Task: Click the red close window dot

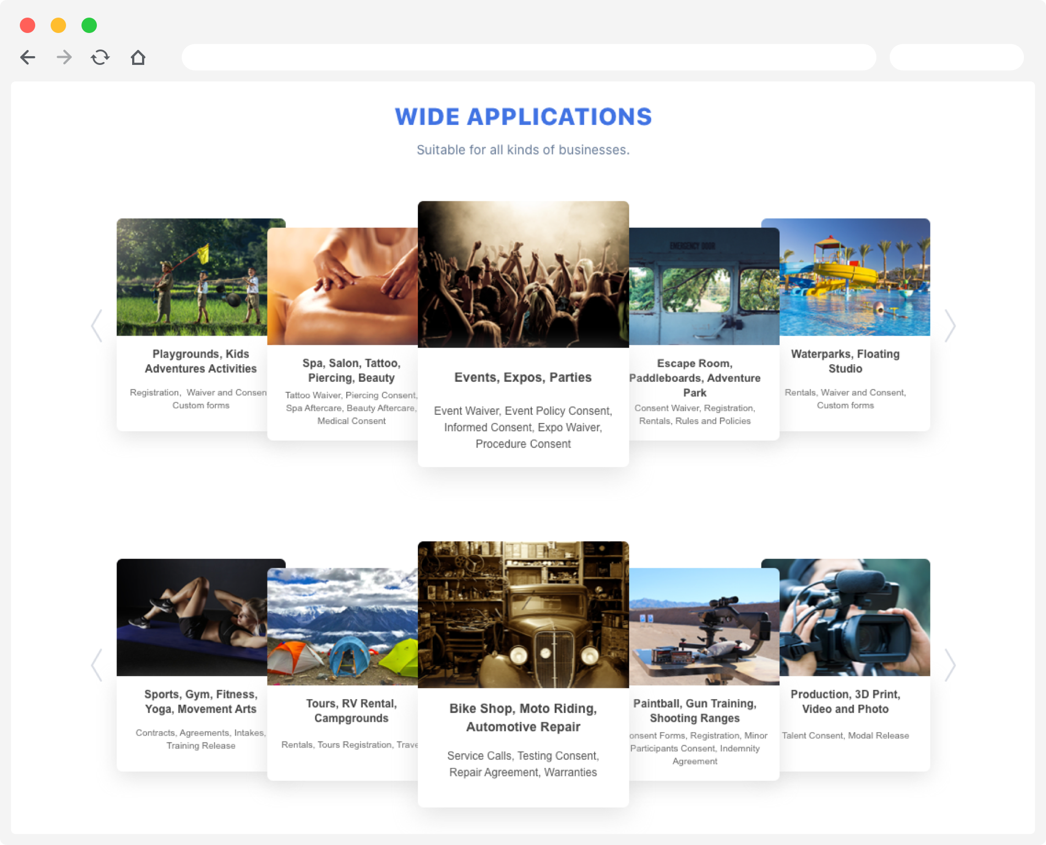Action: [x=28, y=25]
